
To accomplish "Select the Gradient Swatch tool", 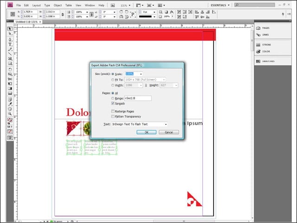I will pos(10,88).
